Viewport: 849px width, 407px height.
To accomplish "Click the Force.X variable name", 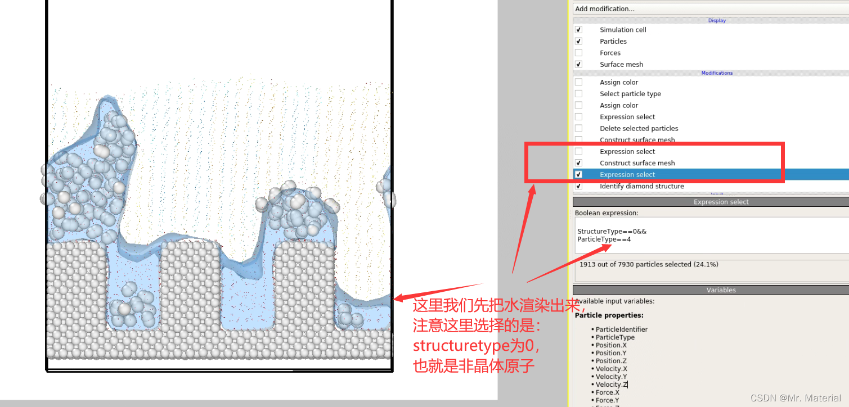I will [608, 392].
